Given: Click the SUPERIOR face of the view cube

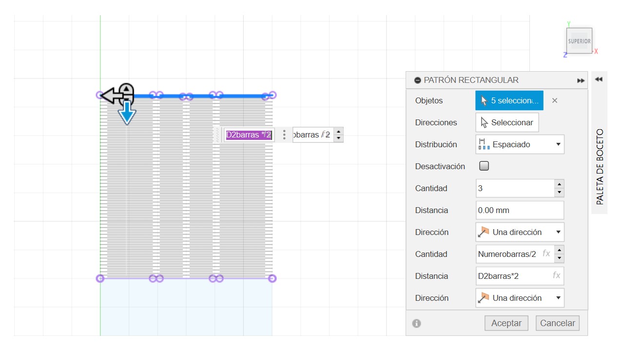Looking at the screenshot, I should 579,41.
